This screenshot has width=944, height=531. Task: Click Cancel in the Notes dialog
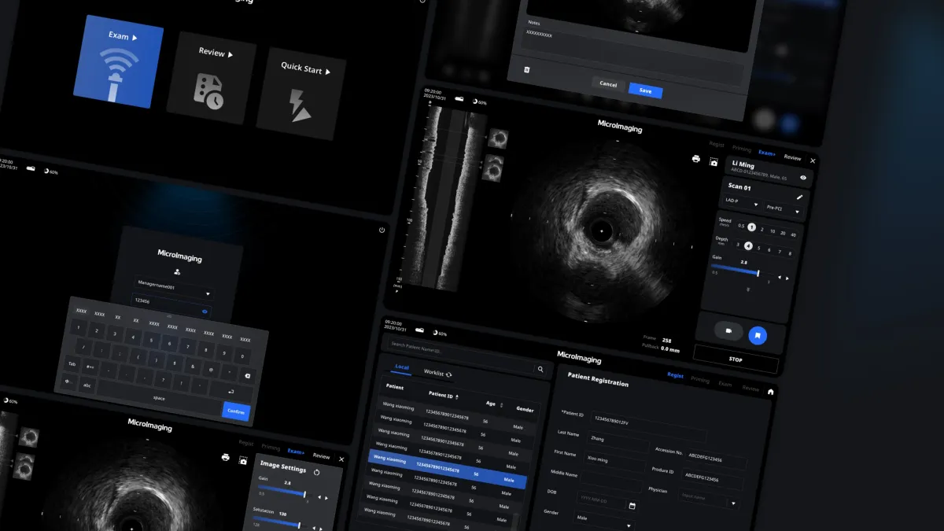point(608,83)
